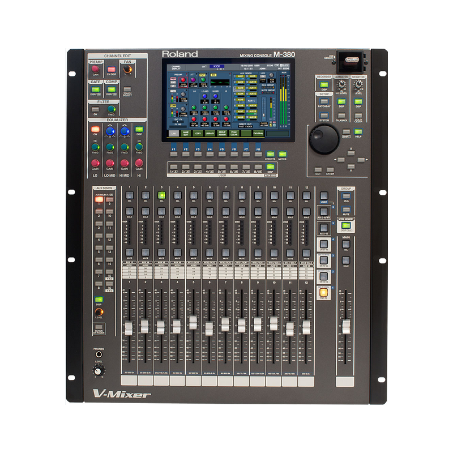
Task: Click the PHONES LEVEL knob
Action: 99,370
